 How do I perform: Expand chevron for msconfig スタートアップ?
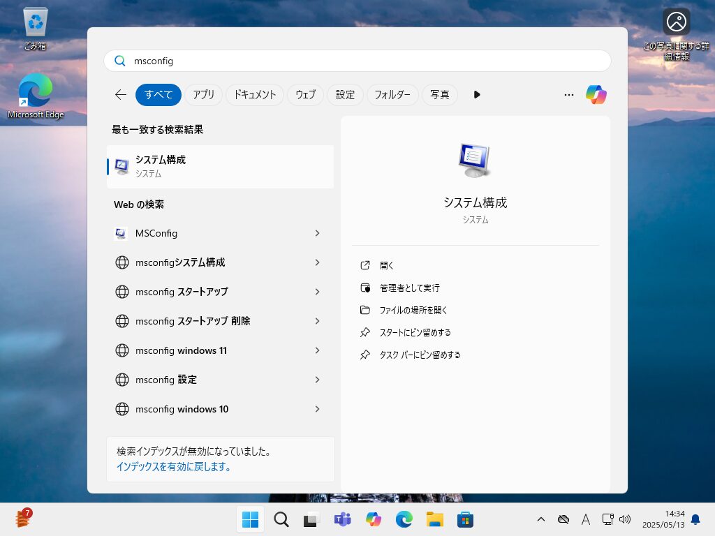(318, 292)
